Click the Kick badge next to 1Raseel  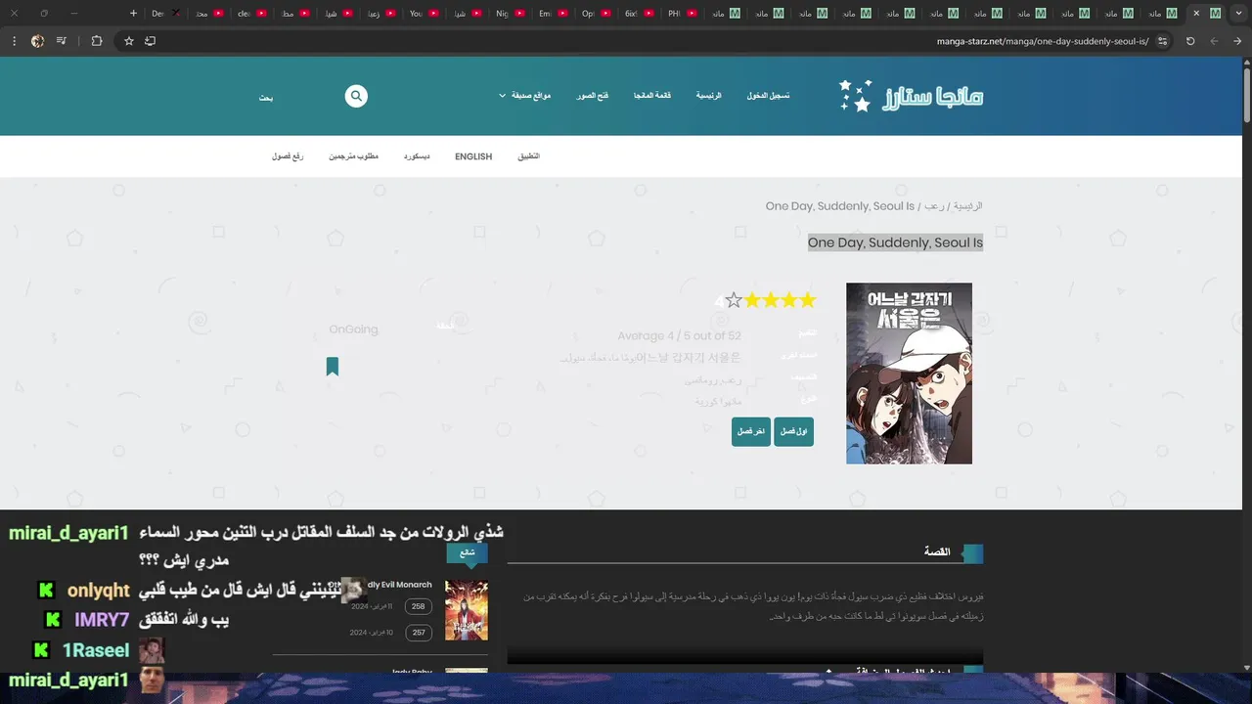[40, 650]
